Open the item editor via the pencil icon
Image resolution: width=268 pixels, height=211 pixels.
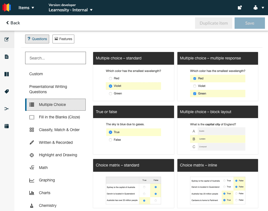click(x=7, y=39)
